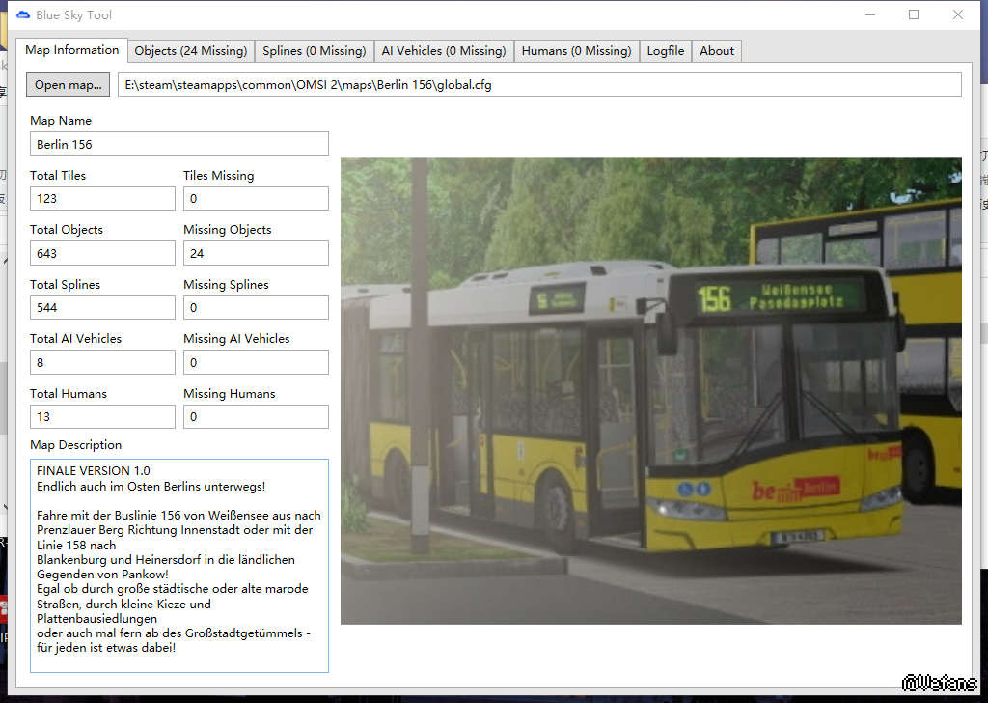Image resolution: width=988 pixels, height=703 pixels.
Task: Click the Total Humans field showing 13
Action: pos(102,417)
